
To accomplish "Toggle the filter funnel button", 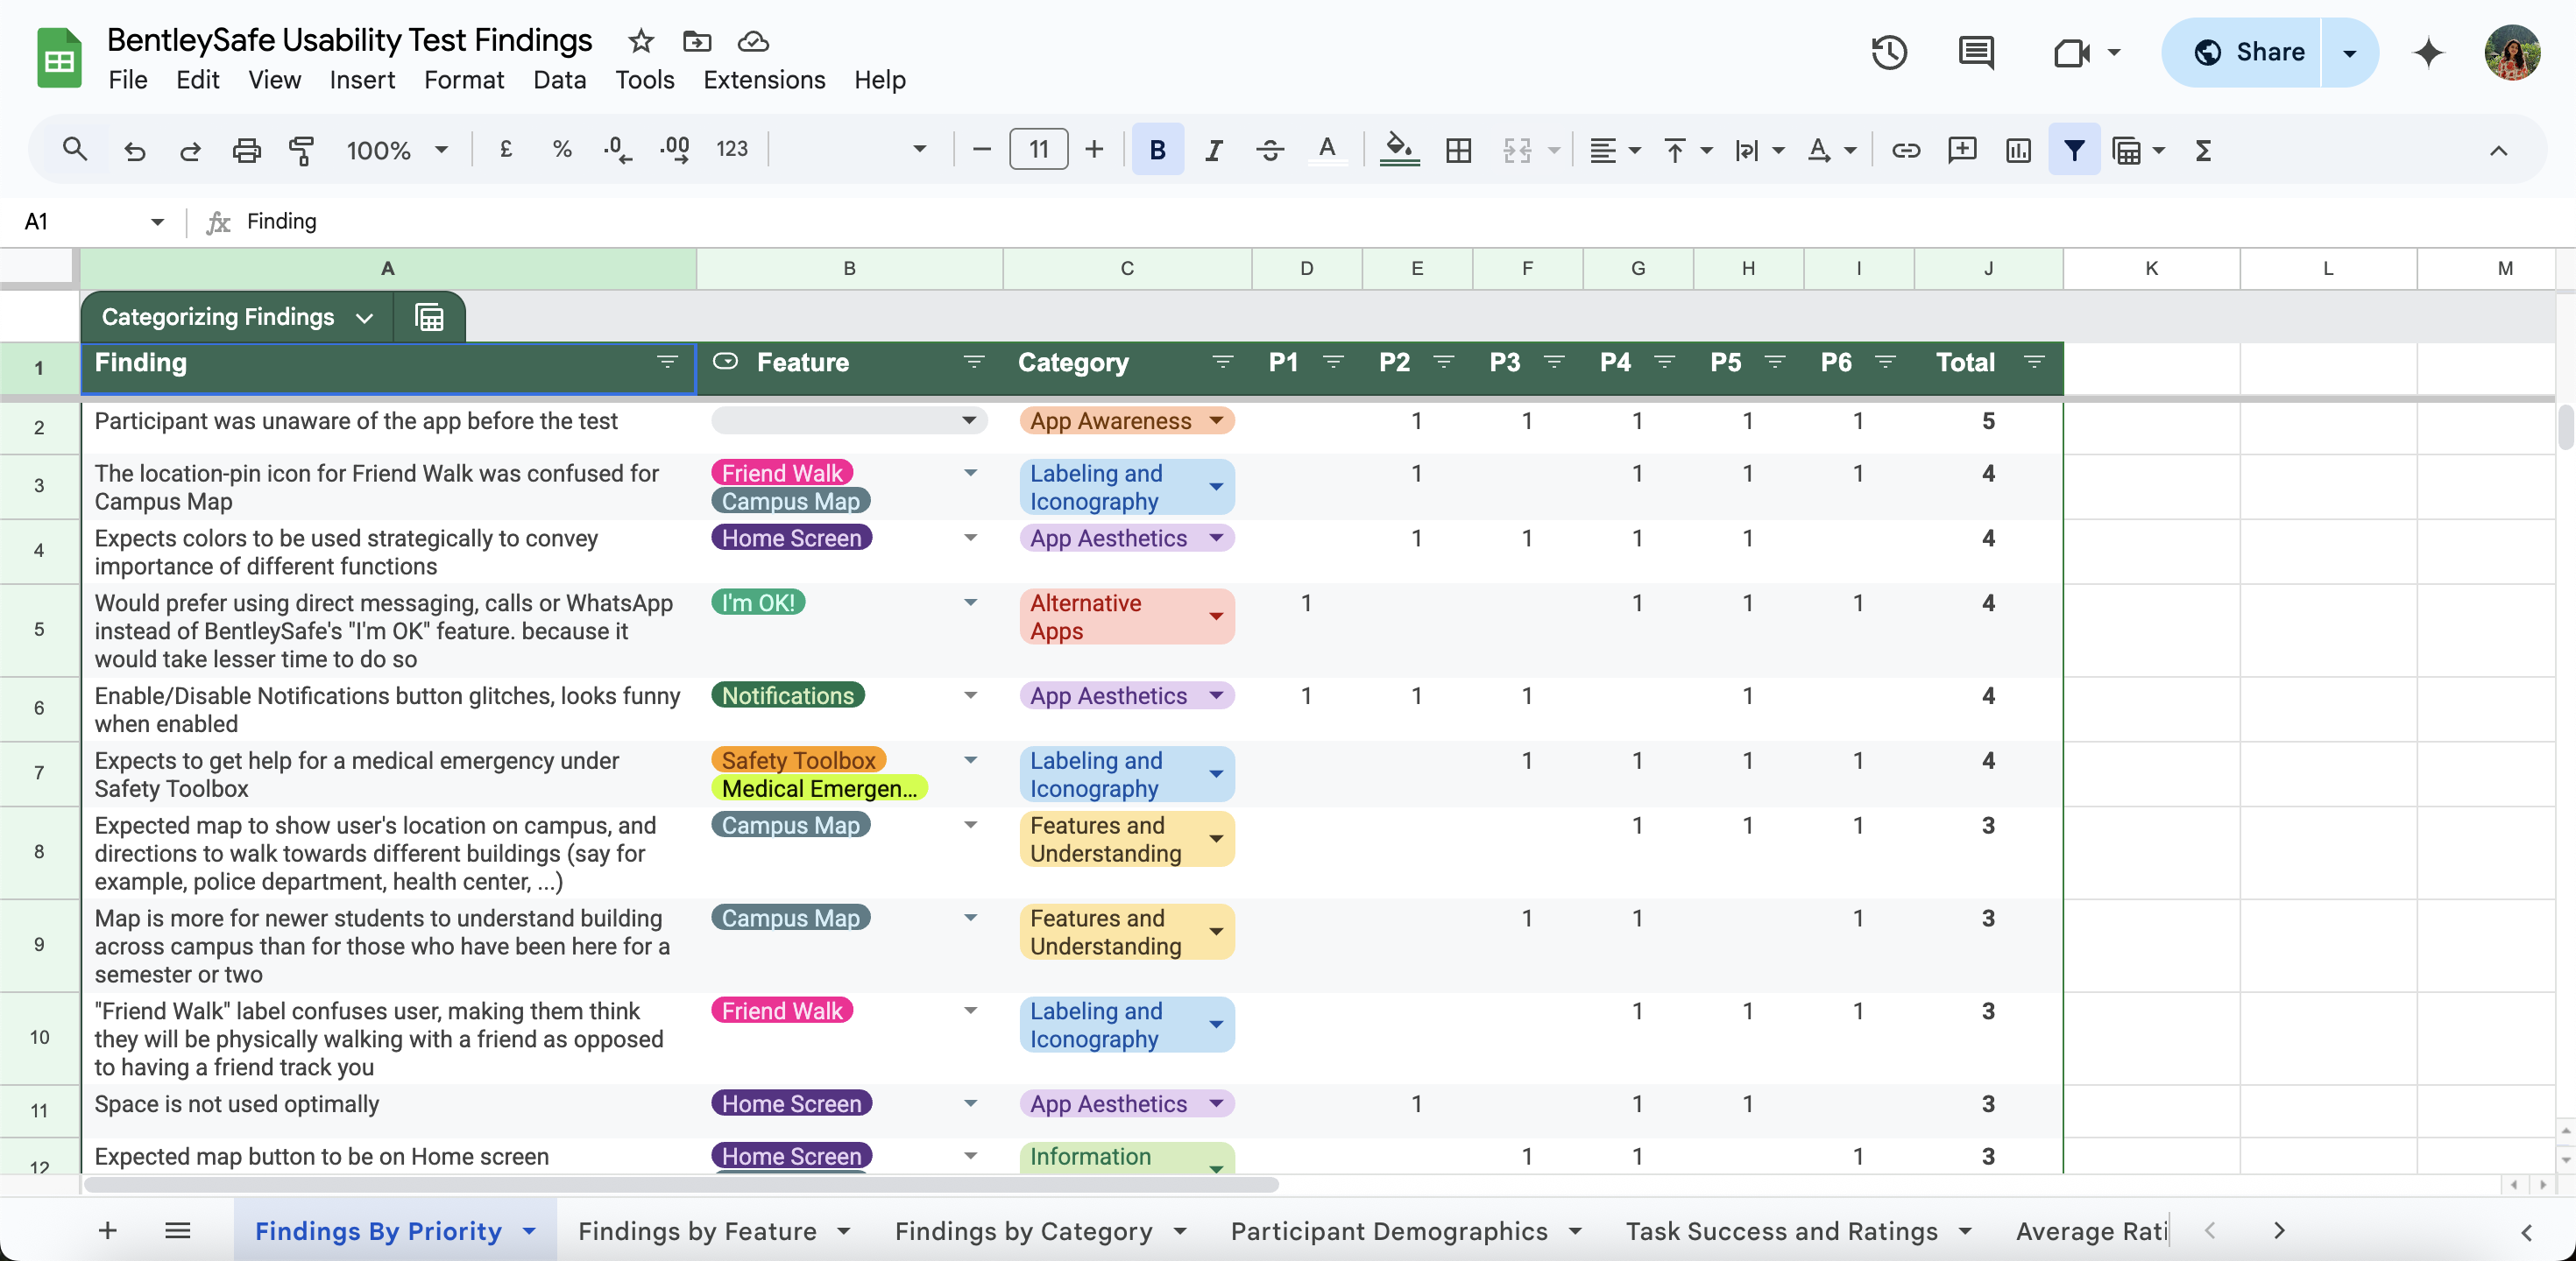I will 2074,150.
